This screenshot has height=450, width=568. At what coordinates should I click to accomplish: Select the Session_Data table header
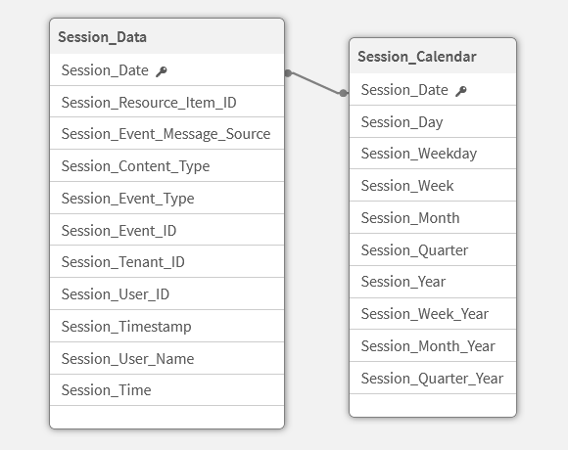tap(167, 37)
